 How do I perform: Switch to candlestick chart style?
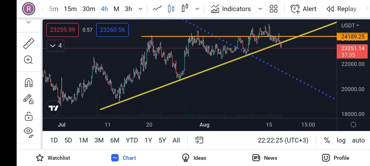(x=171, y=9)
